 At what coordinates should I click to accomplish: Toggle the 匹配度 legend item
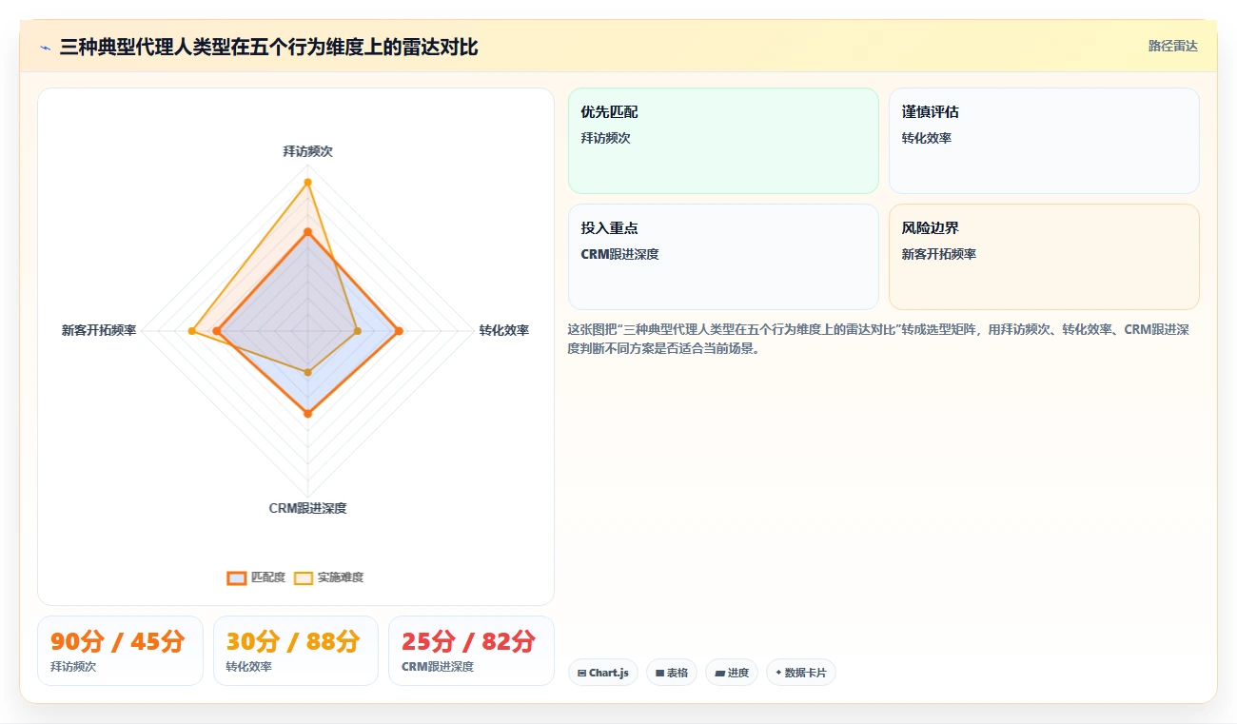(x=256, y=577)
